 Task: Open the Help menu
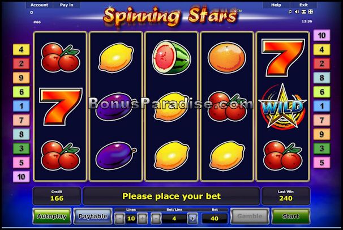[x=276, y=5]
